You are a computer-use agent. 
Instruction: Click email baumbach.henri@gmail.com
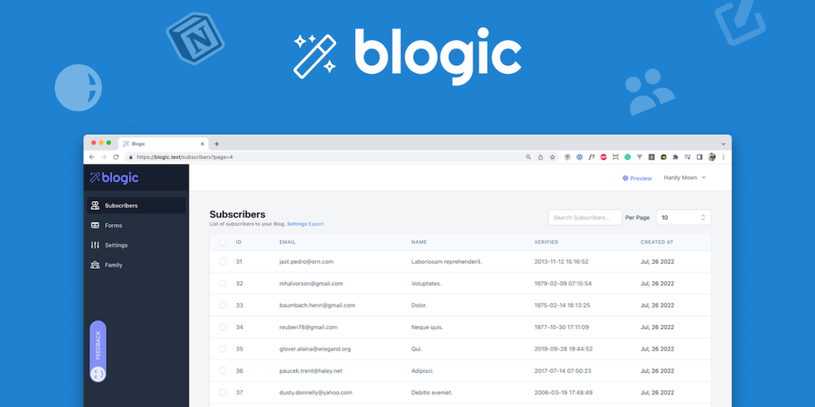coord(317,305)
